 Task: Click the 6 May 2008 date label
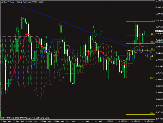[x=32, y=121]
